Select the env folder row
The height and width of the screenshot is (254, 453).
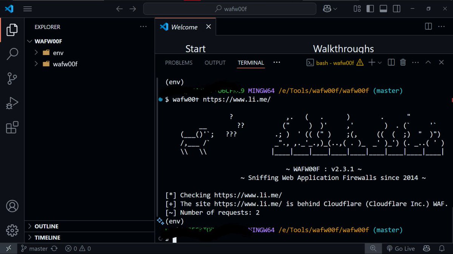(x=89, y=53)
